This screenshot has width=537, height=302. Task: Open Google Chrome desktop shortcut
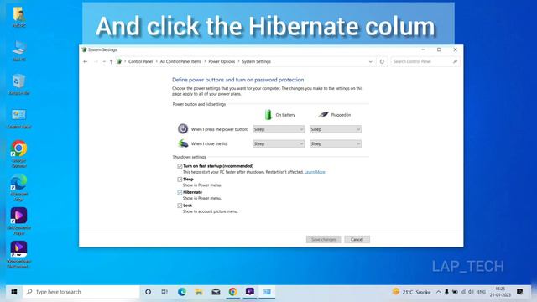[x=18, y=154]
